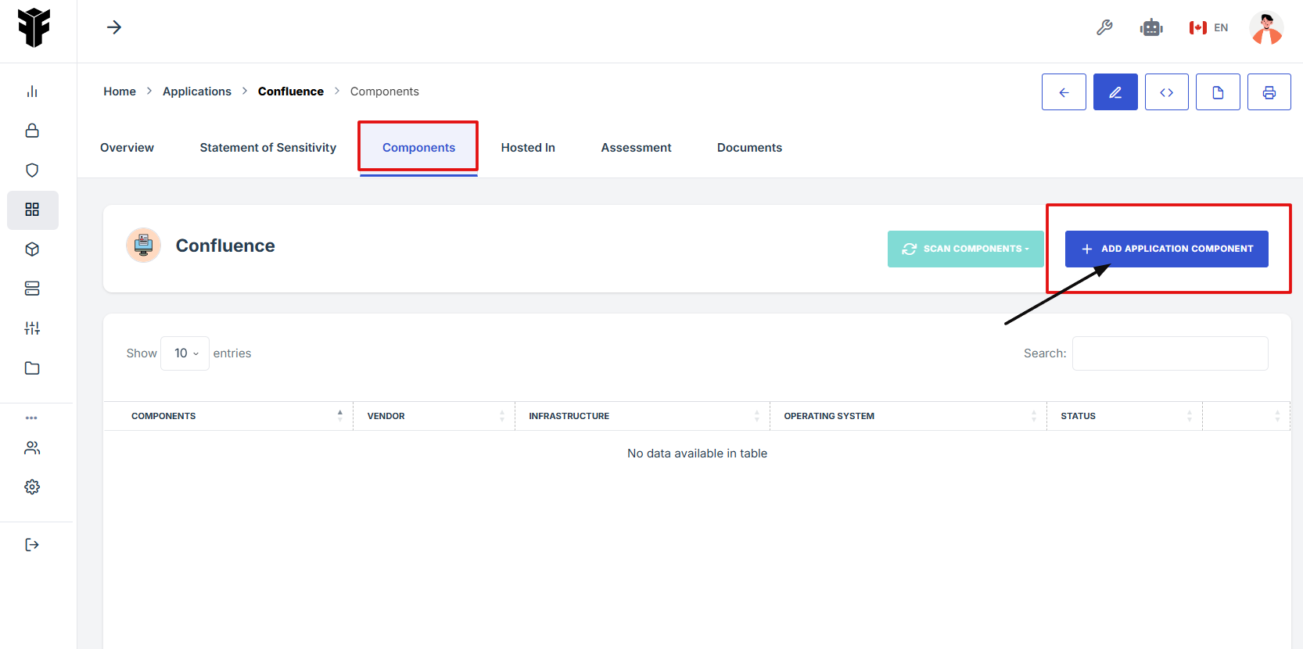The height and width of the screenshot is (649, 1303).
Task: Switch to the Hosted In tab
Action: [x=528, y=148]
